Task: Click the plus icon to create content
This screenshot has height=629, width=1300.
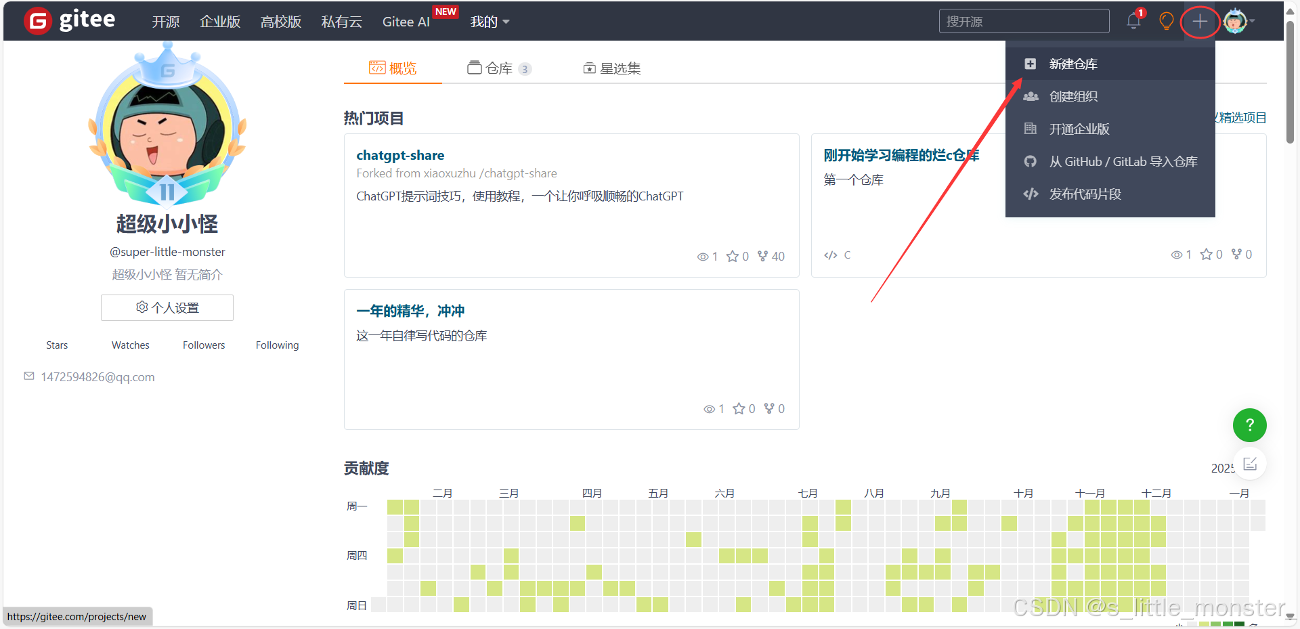Action: tap(1200, 21)
